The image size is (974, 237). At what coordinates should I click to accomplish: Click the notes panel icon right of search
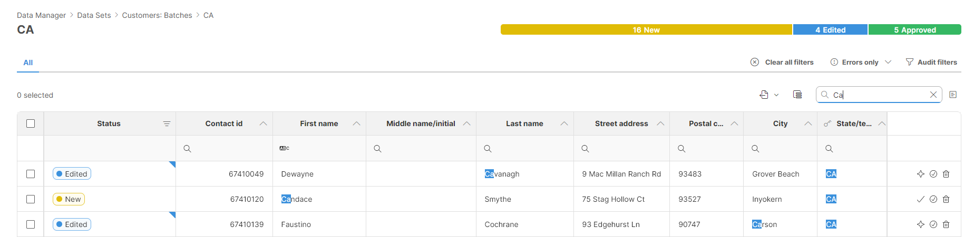click(952, 95)
